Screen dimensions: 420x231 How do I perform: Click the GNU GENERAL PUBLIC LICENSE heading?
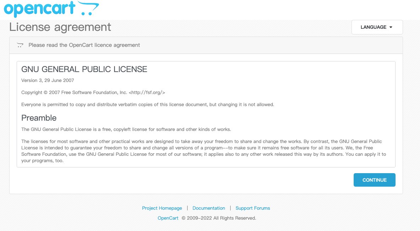tap(84, 69)
